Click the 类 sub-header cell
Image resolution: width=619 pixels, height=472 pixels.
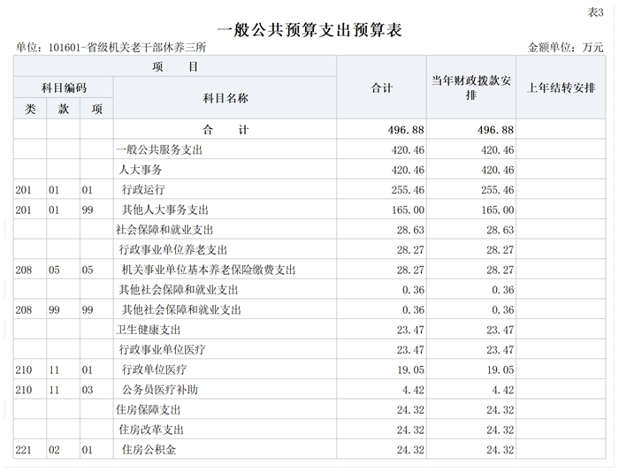tap(30, 109)
